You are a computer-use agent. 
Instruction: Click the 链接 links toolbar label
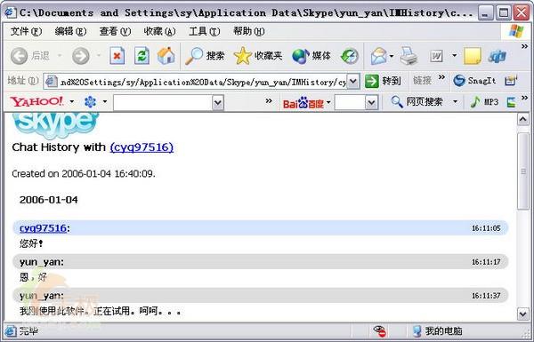422,81
